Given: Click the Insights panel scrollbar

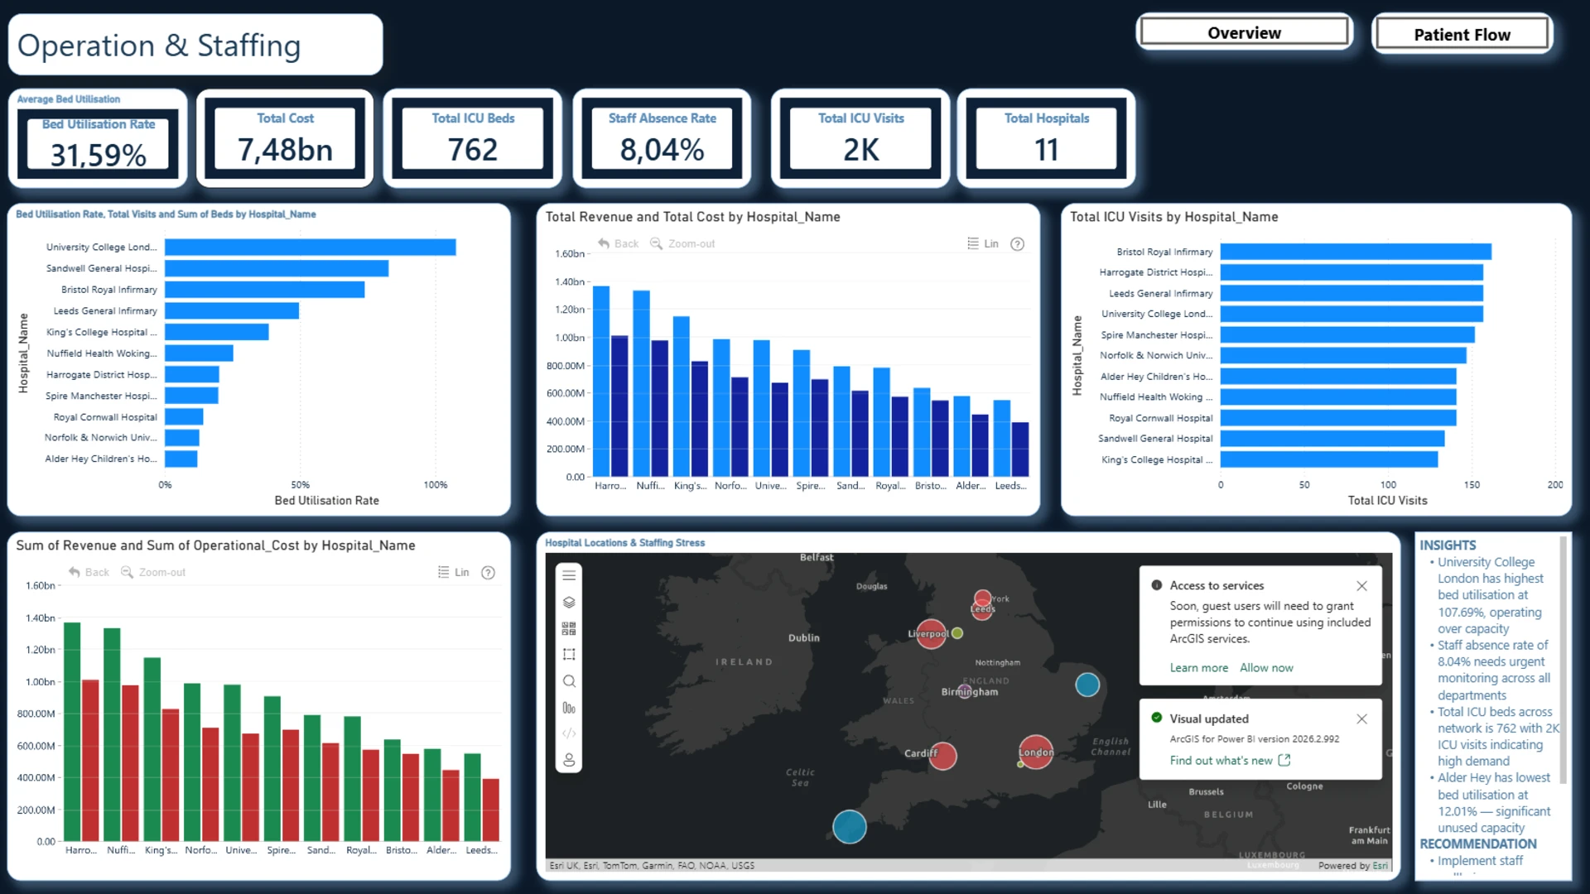Looking at the screenshot, I should 1563,660.
